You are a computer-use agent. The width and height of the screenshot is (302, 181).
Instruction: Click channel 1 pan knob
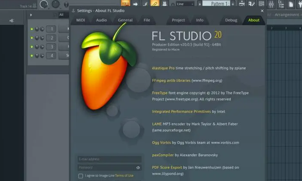(x=37, y=29)
